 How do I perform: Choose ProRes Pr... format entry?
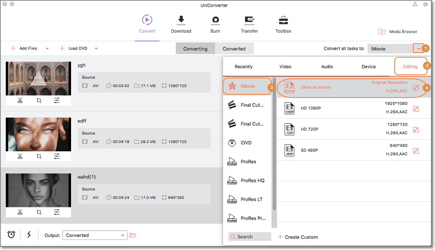pyautogui.click(x=247, y=218)
